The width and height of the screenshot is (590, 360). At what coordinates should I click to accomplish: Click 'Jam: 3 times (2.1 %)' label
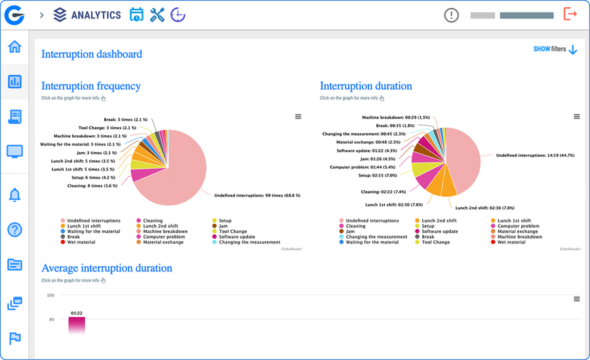pyautogui.click(x=96, y=153)
